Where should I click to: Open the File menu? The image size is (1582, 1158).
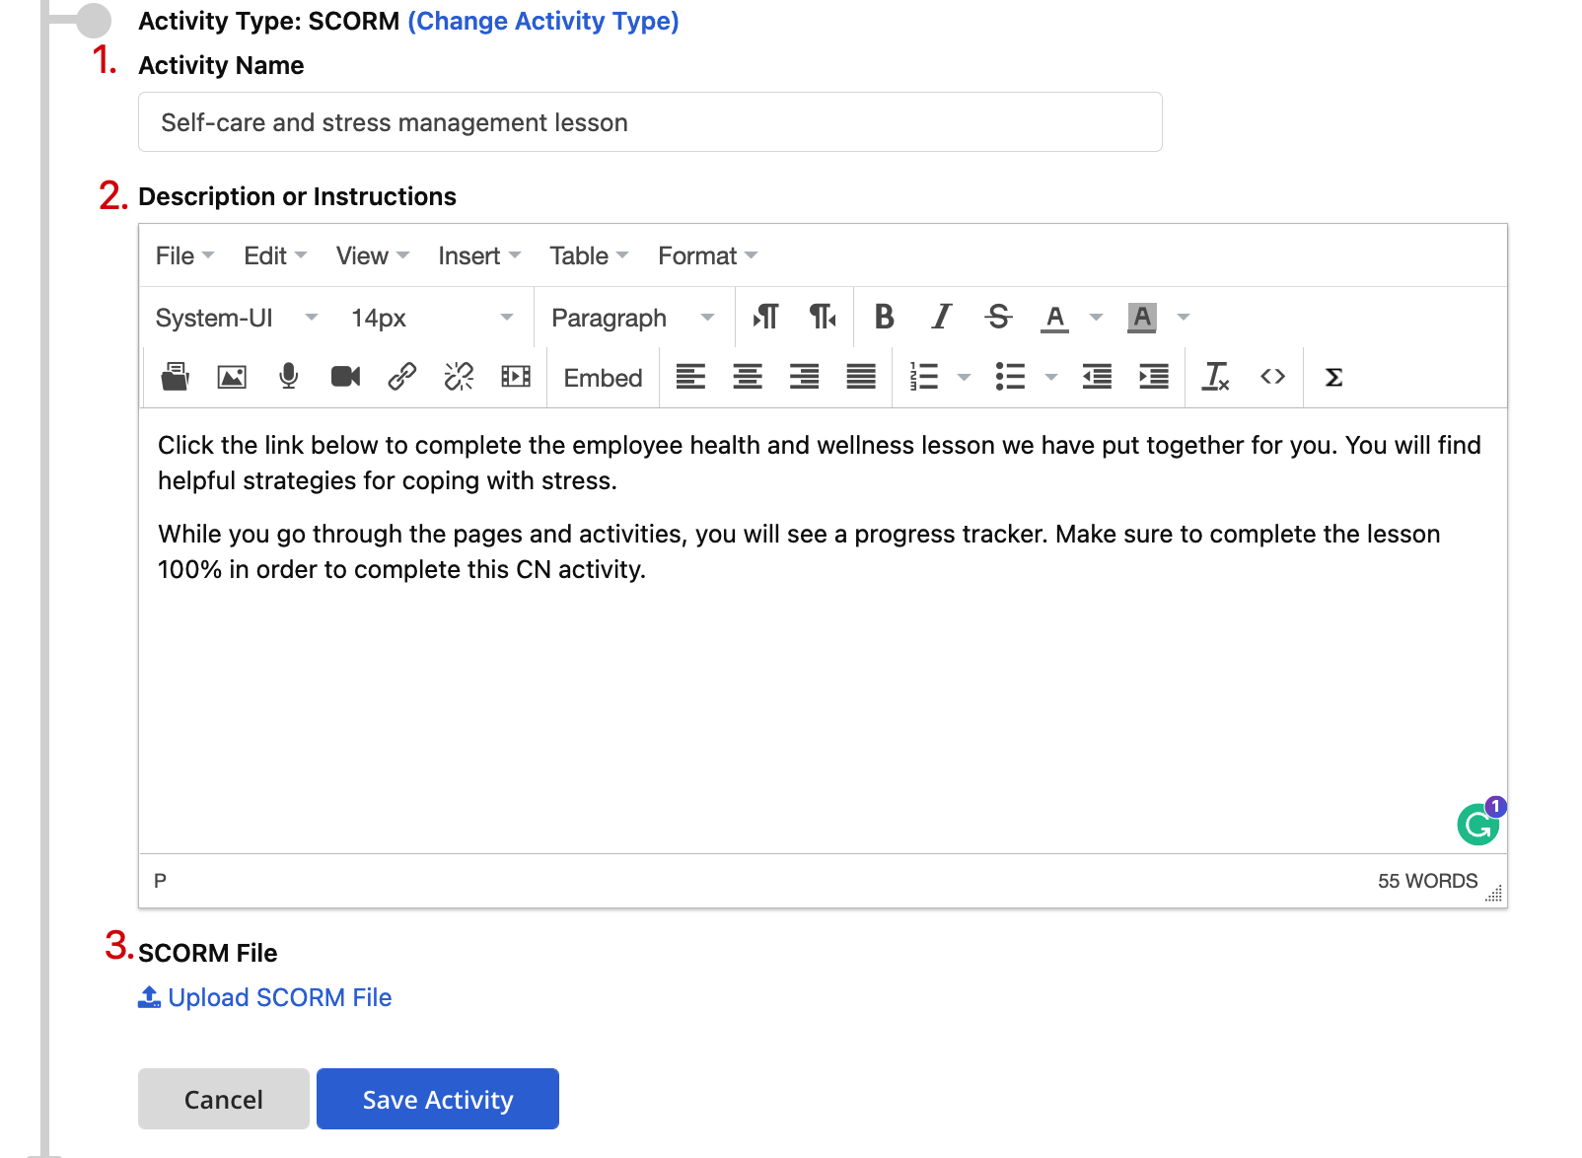pyautogui.click(x=184, y=256)
